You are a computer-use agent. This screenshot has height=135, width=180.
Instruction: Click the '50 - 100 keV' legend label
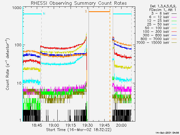pyautogui.click(x=157, y=28)
